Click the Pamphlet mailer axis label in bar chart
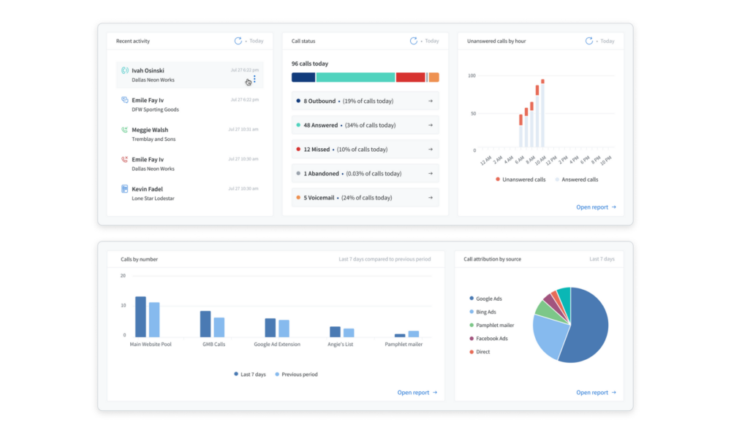This screenshot has height=438, width=731. tap(404, 345)
